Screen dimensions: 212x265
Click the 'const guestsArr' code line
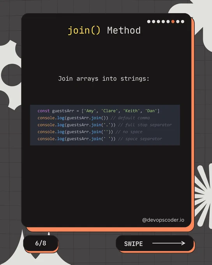(x=98, y=111)
